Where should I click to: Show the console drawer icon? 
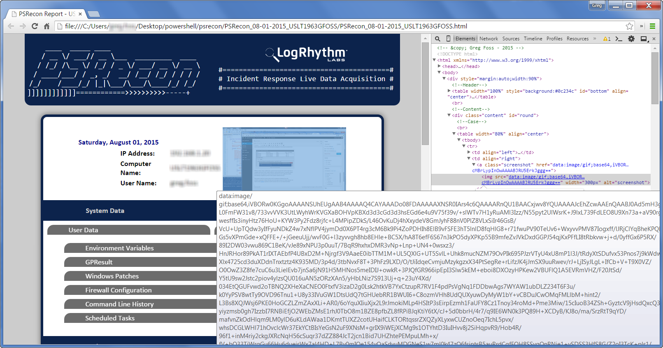pyautogui.click(x=619, y=39)
